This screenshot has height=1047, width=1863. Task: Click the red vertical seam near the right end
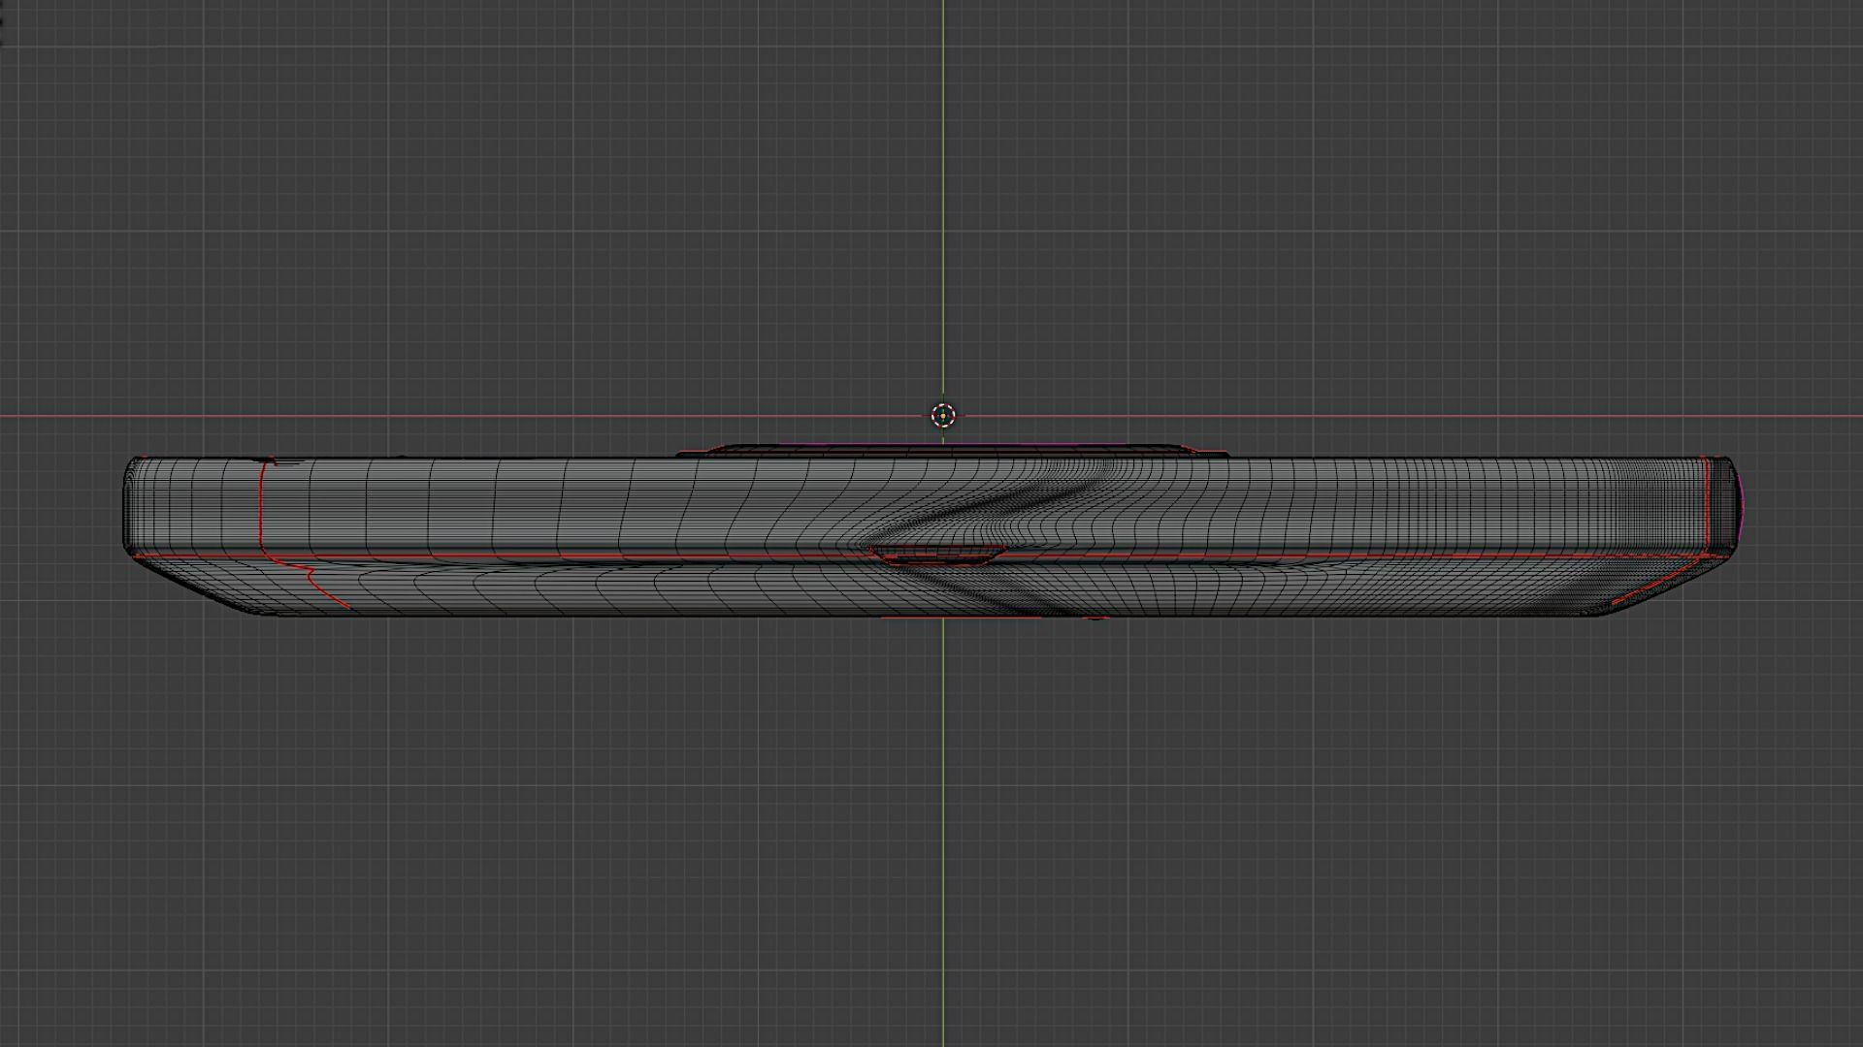pyautogui.click(x=1707, y=504)
